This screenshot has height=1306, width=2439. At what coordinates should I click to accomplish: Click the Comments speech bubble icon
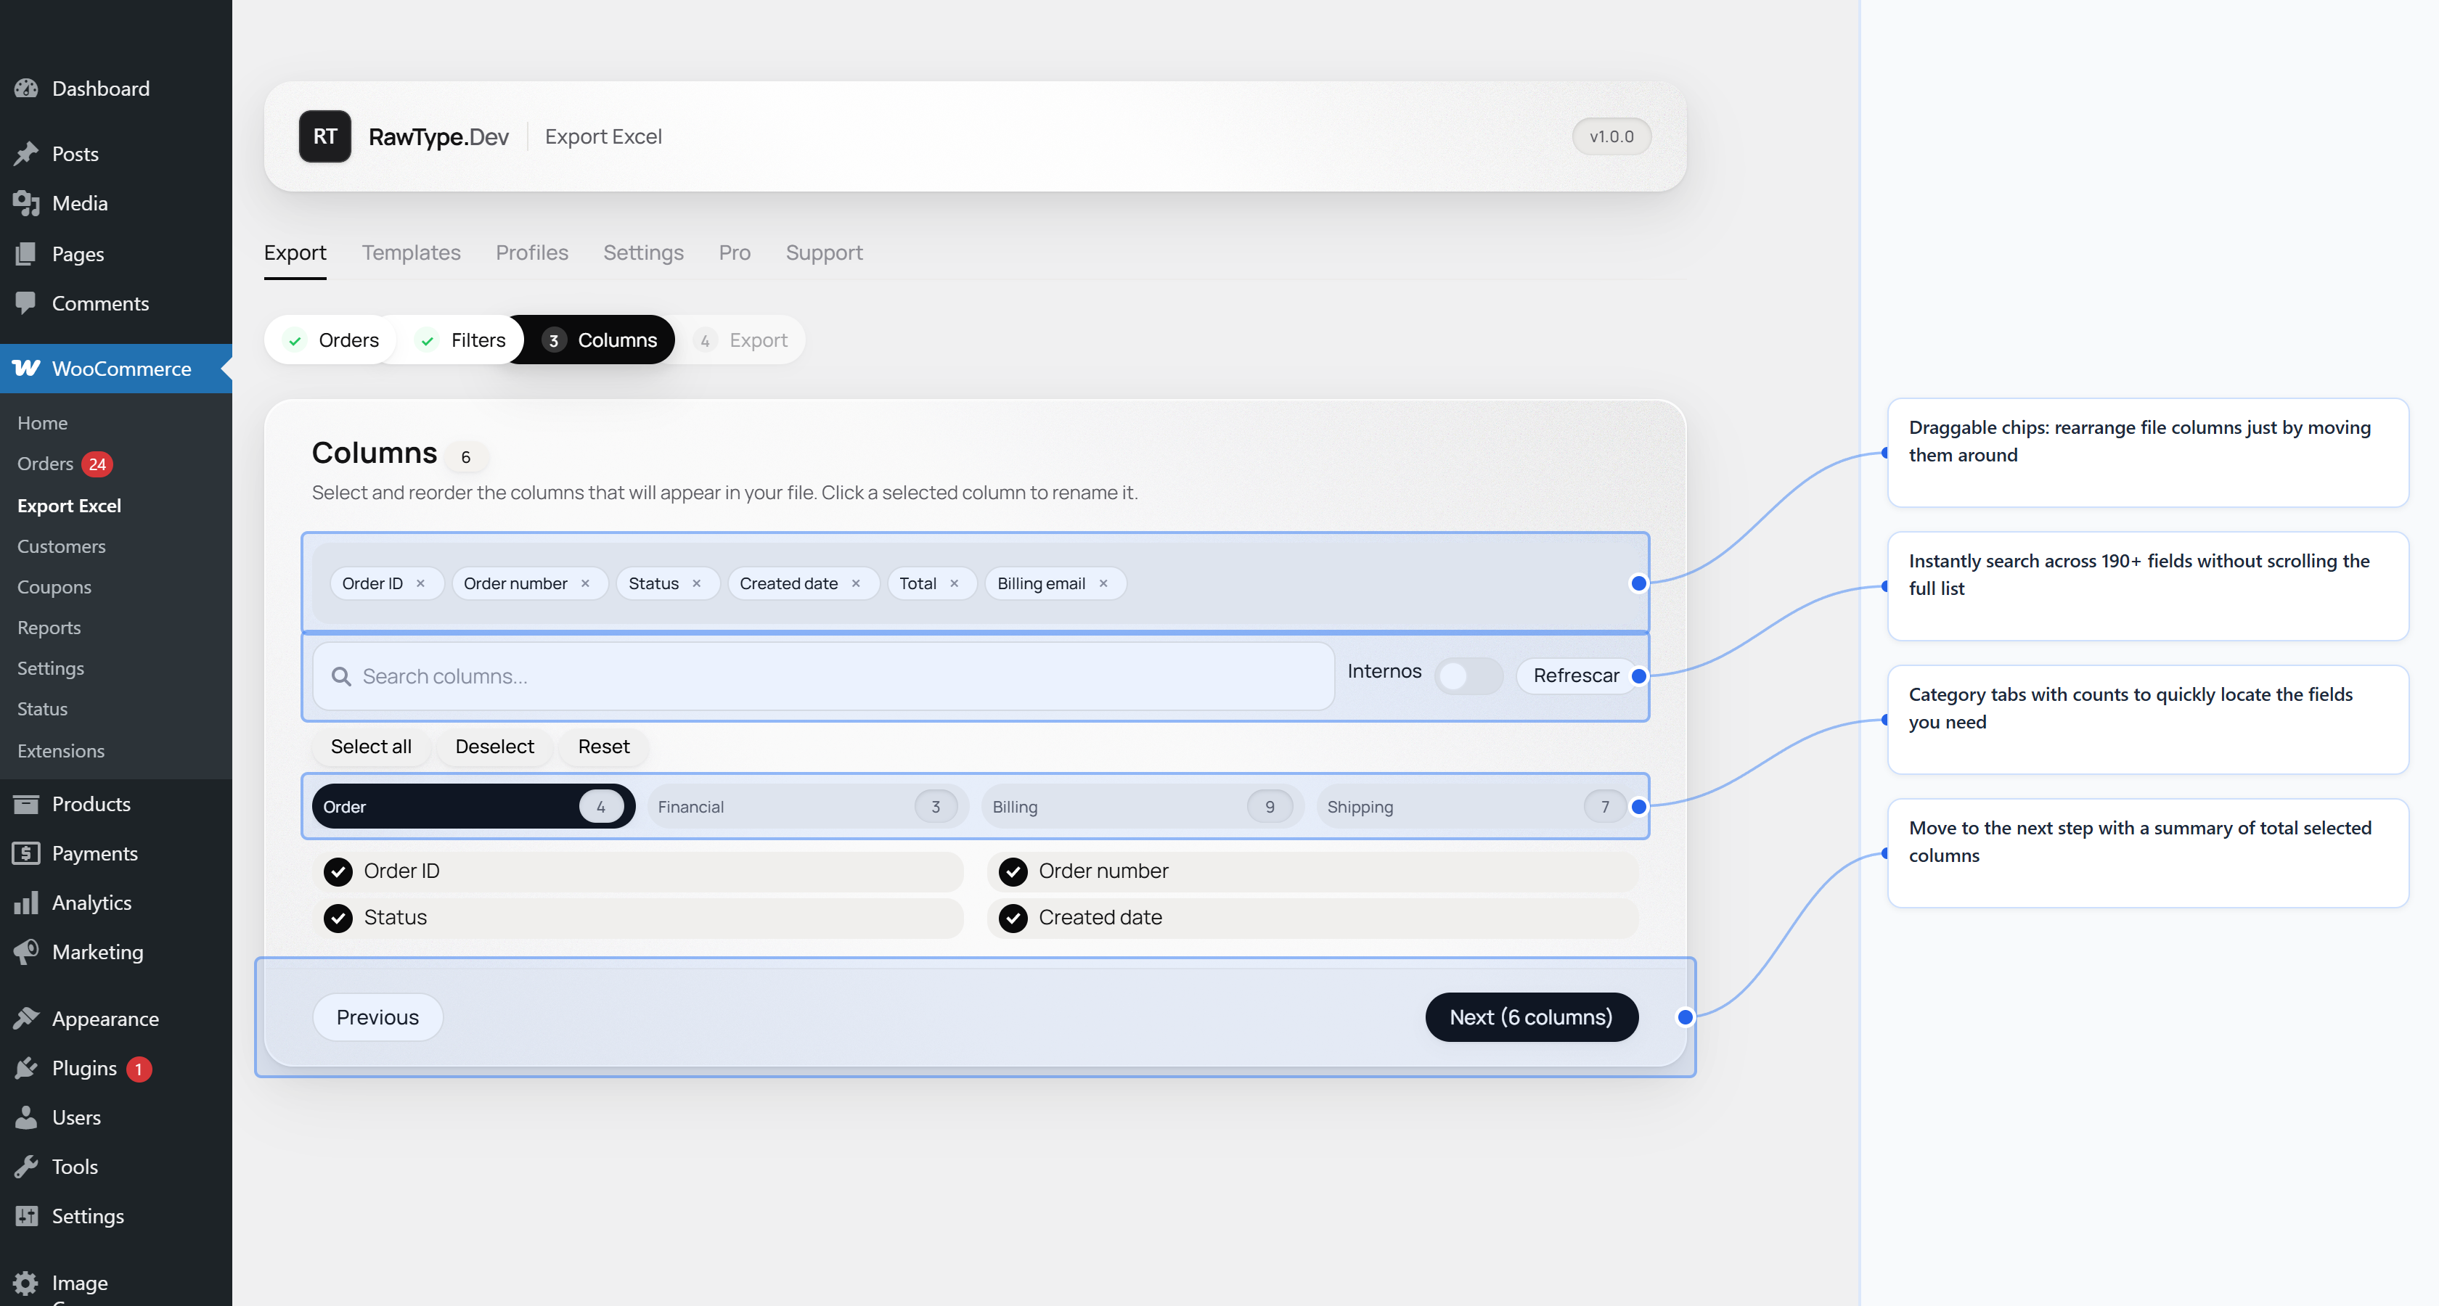coord(27,303)
